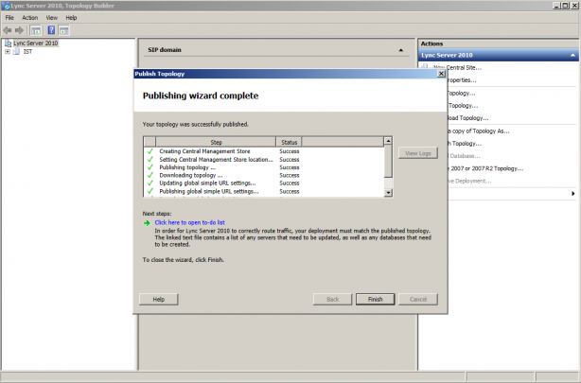
Task: Select the Publishing topology step text
Action: (x=187, y=167)
